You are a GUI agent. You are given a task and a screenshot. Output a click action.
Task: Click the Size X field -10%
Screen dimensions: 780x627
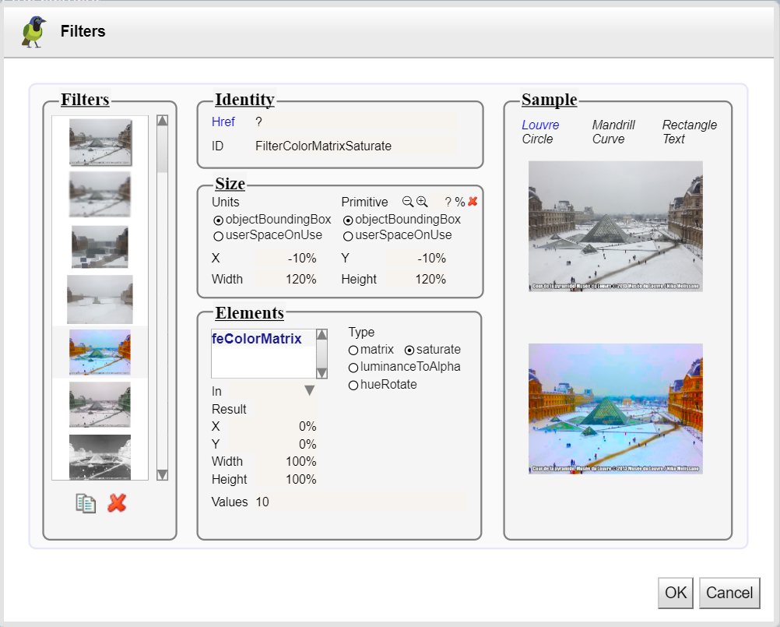pos(286,259)
